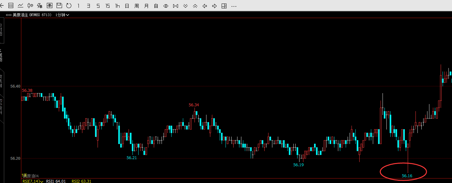Select the 15-minute period button
The image size is (452, 183).
pyautogui.click(x=108, y=6)
